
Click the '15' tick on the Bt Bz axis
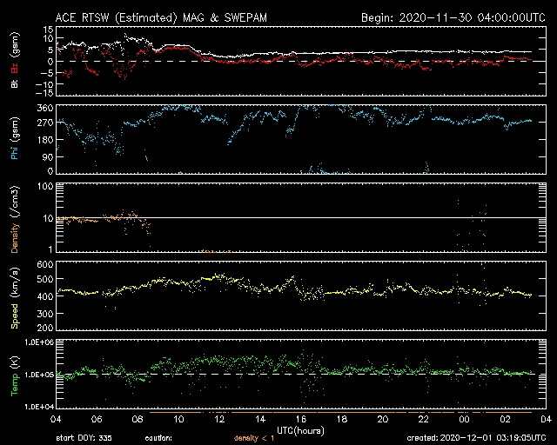click(x=49, y=30)
